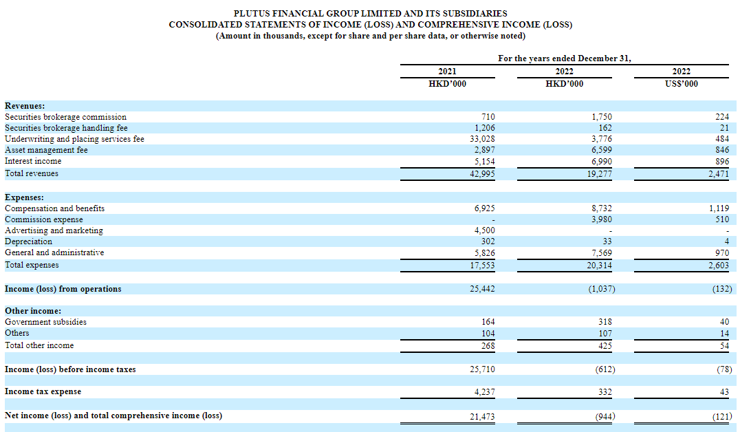
Task: Click 'Underwriting and placing services fee' label
Action: pyautogui.click(x=74, y=139)
